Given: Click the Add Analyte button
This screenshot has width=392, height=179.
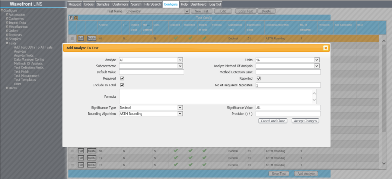Looking at the screenshot, I should click(x=306, y=174).
